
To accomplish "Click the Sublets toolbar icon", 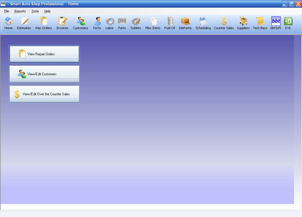I will 135,23.
